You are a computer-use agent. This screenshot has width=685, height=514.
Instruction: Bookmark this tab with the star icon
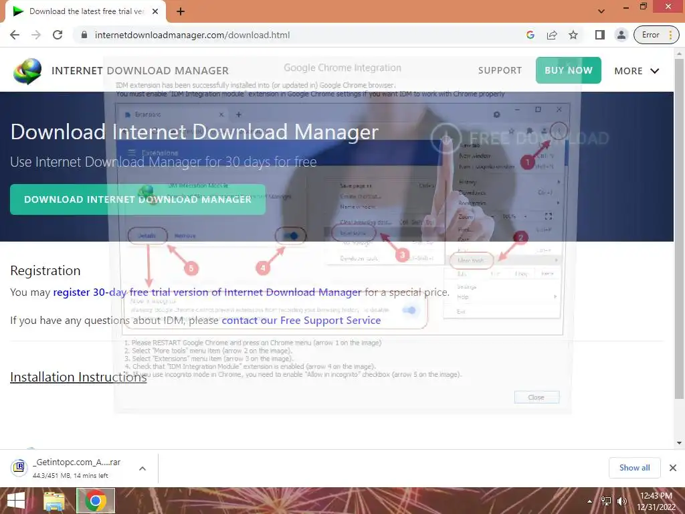tap(573, 35)
